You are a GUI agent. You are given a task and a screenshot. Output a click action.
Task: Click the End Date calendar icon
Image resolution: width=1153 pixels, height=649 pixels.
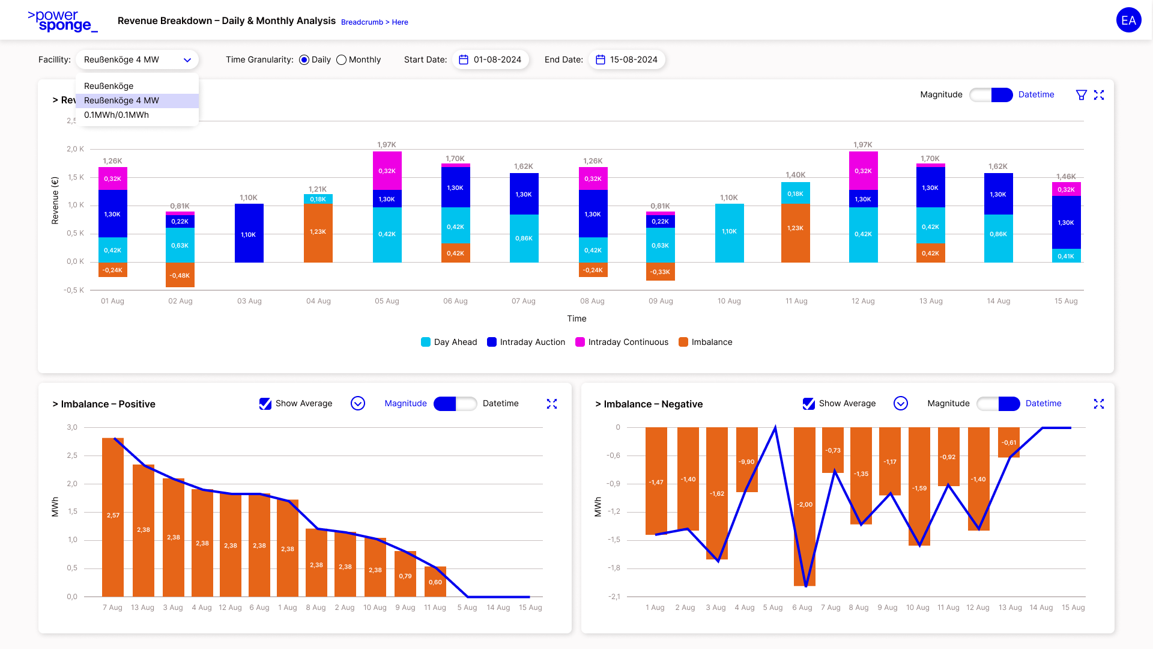point(600,59)
